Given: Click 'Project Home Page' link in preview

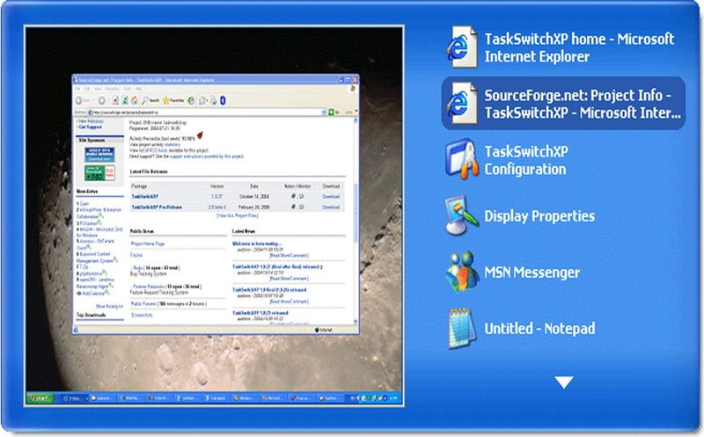Looking at the screenshot, I should point(148,244).
